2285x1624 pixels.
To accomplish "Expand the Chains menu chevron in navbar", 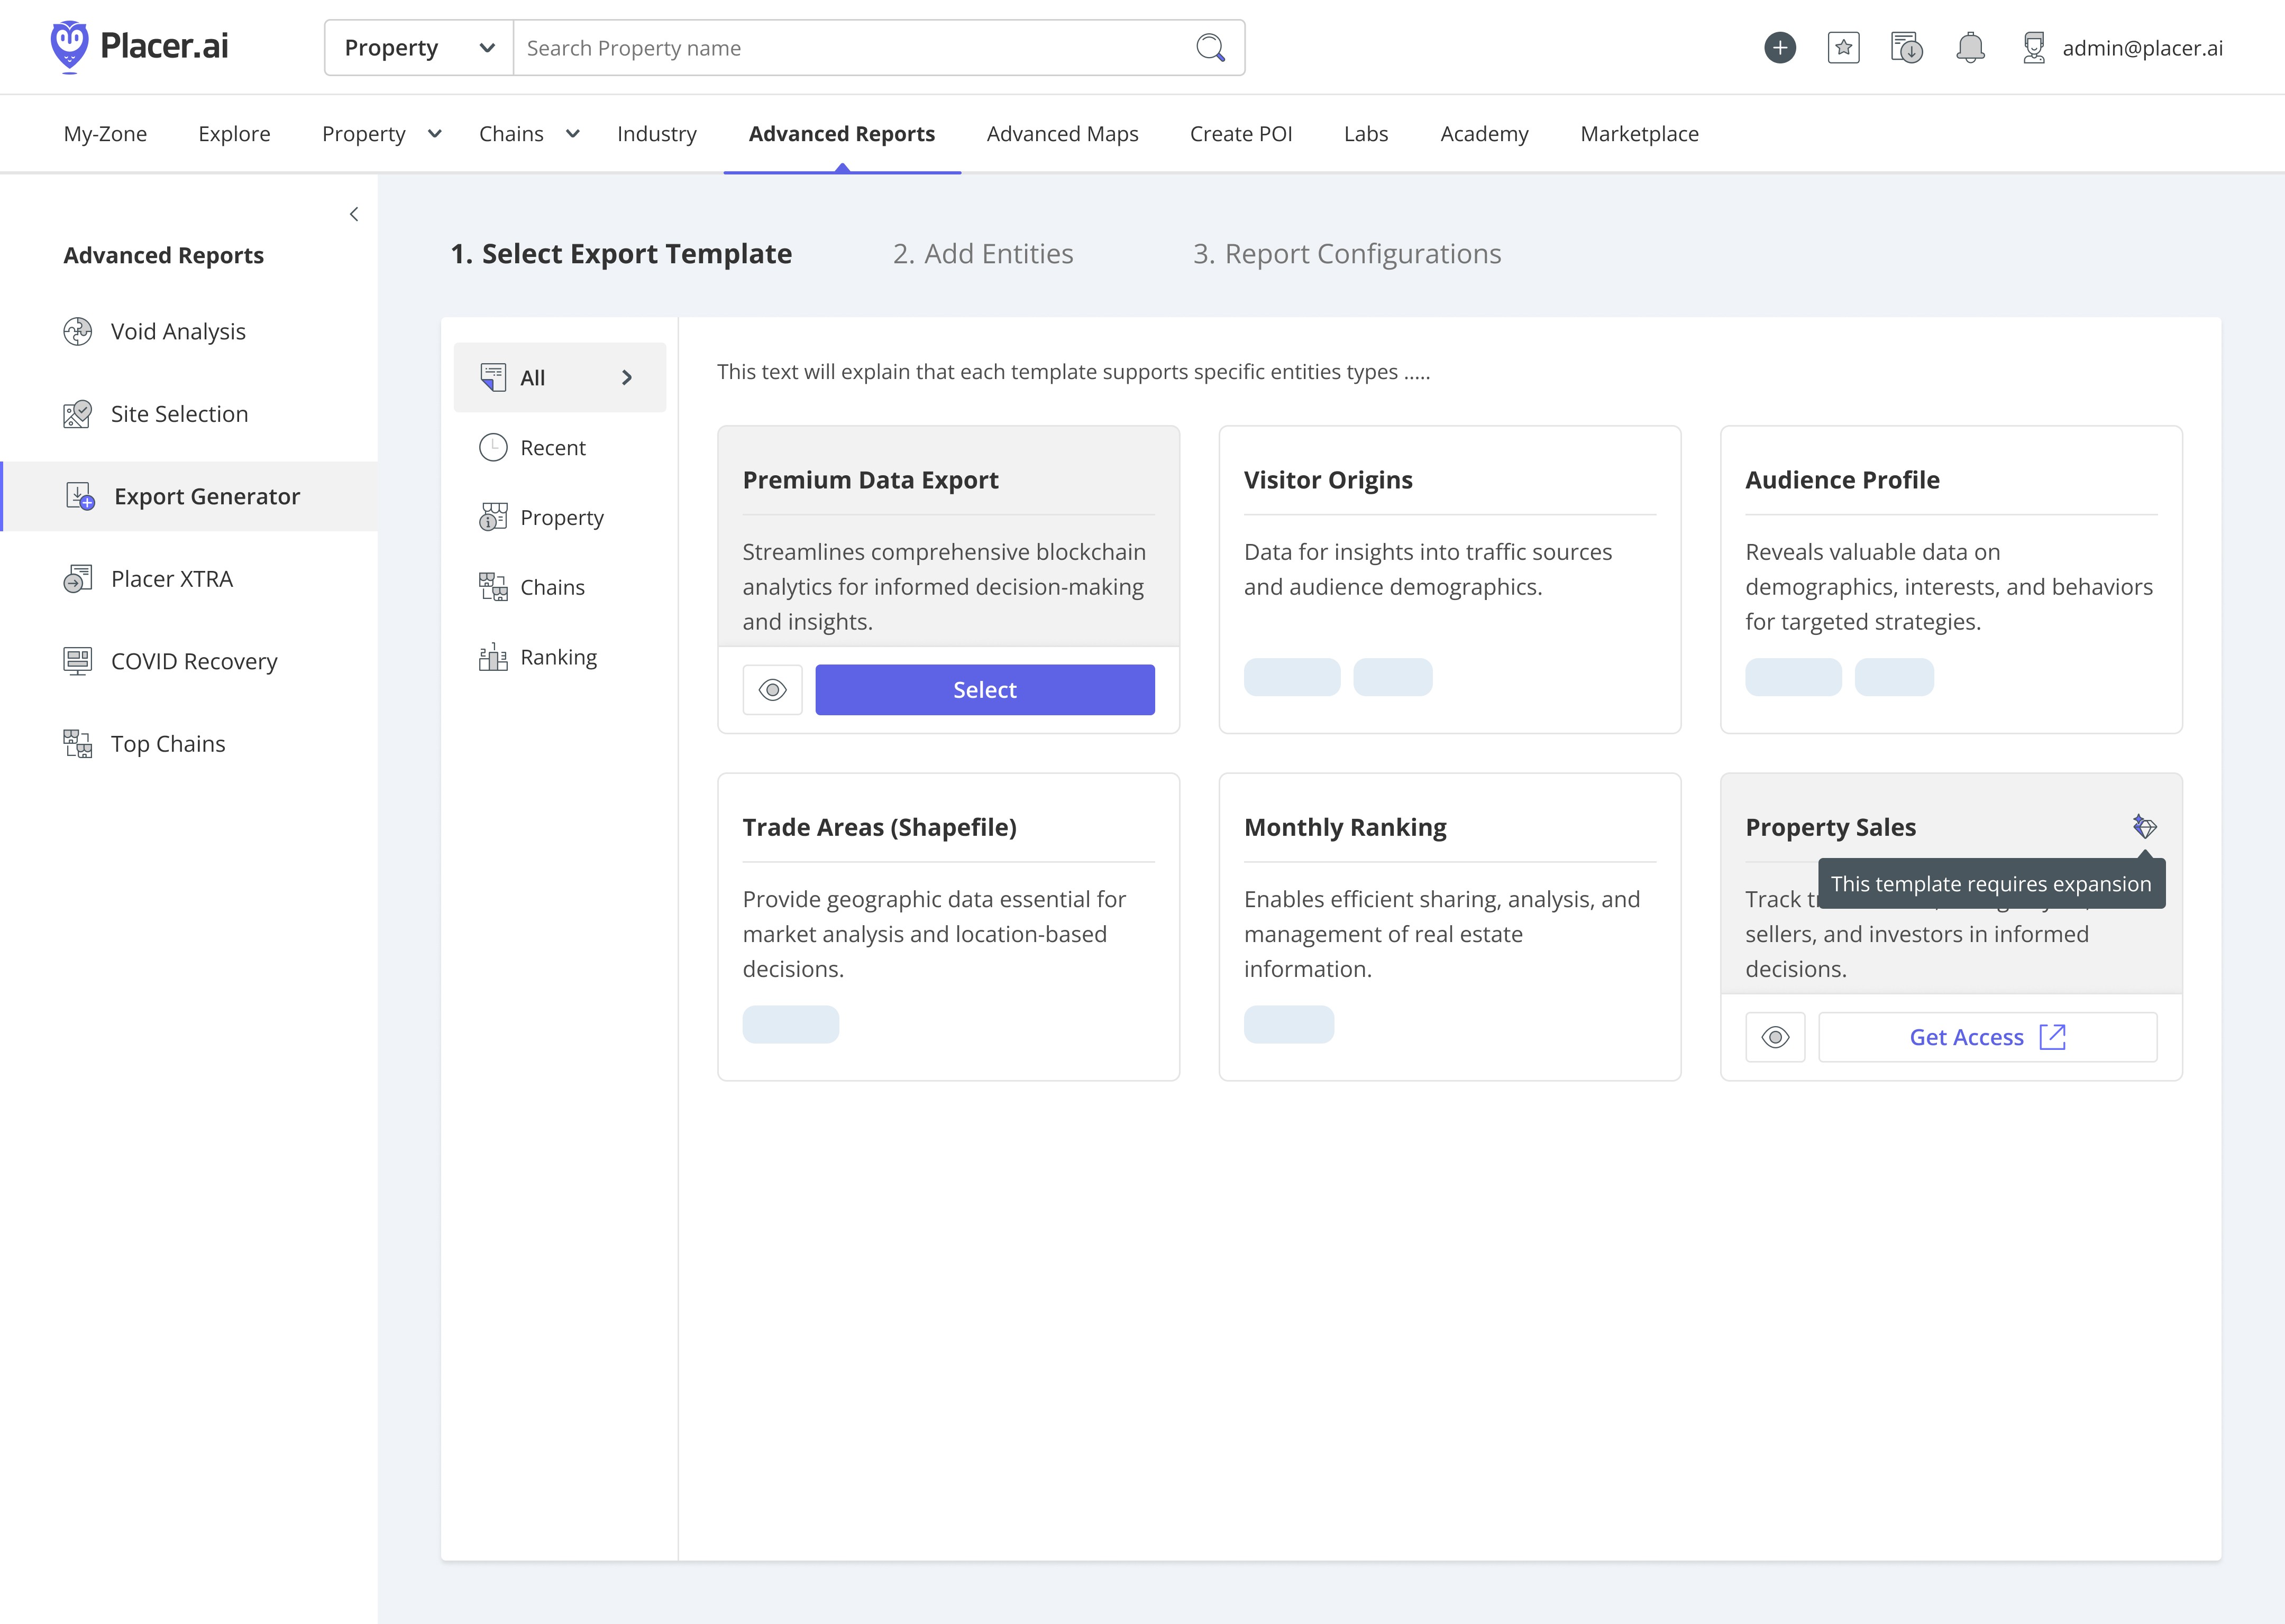I will [573, 134].
